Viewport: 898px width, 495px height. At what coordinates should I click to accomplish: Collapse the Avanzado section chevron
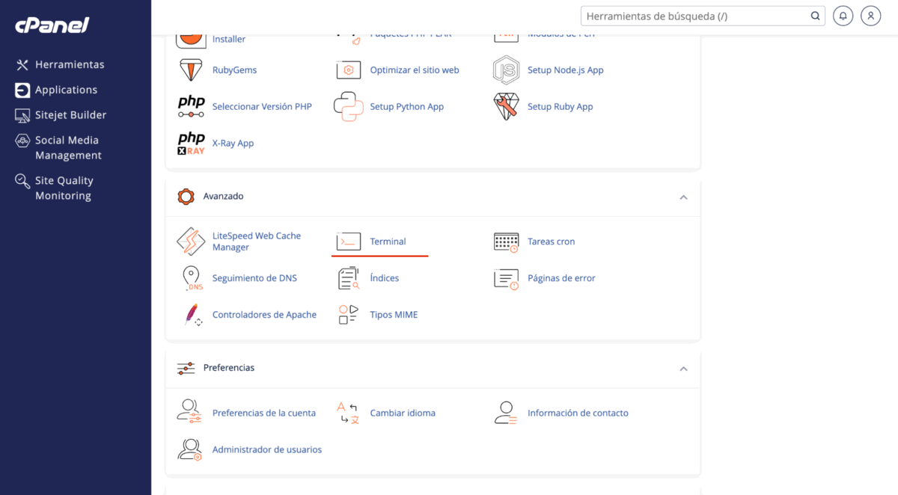pos(683,197)
